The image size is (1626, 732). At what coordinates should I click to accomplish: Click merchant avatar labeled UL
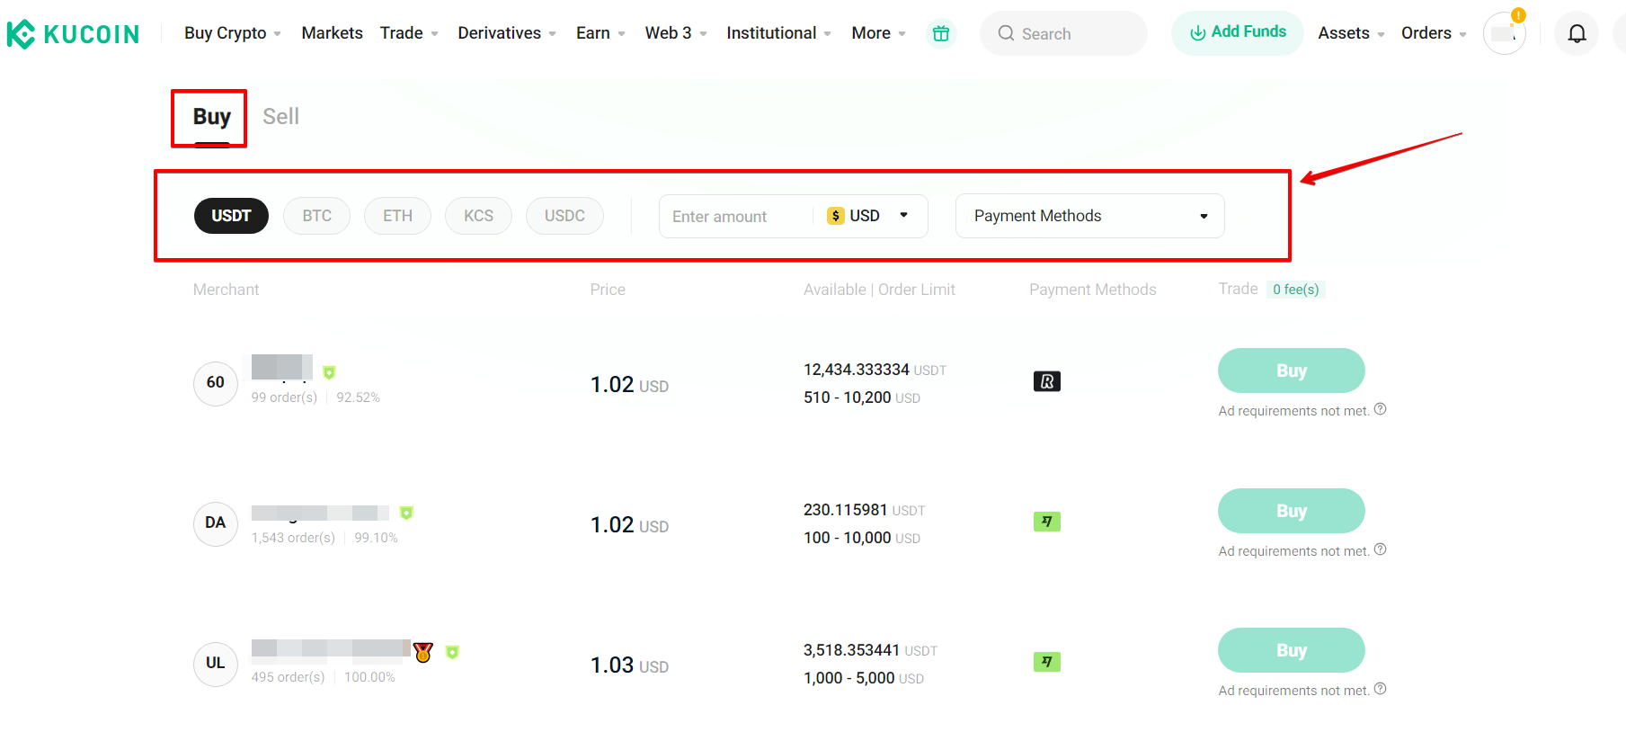(216, 664)
